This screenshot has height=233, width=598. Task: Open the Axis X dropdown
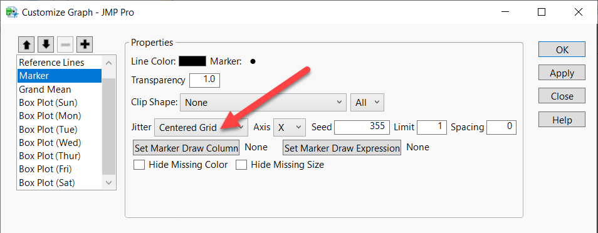click(x=290, y=127)
